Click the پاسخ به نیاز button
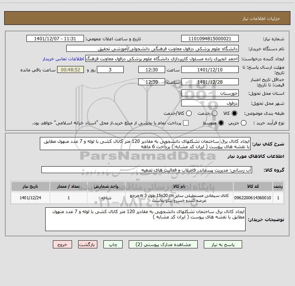 [x=223, y=245]
